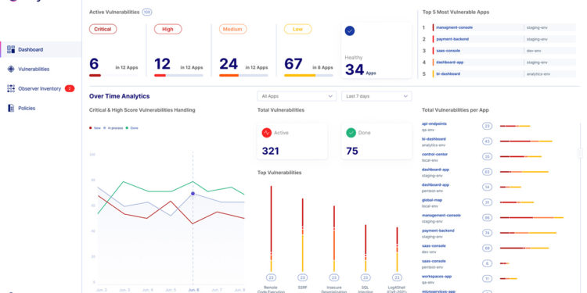Click the Log4Shell count badge

[x=397, y=277]
